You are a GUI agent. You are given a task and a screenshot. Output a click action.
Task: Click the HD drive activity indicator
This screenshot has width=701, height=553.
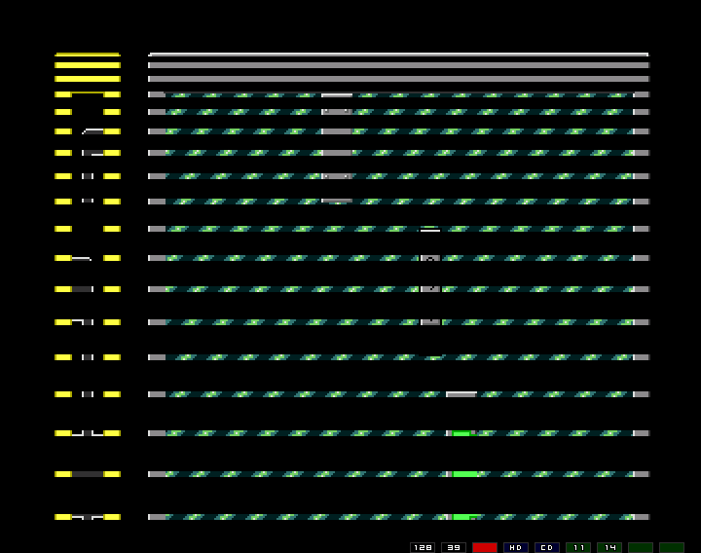click(x=516, y=547)
